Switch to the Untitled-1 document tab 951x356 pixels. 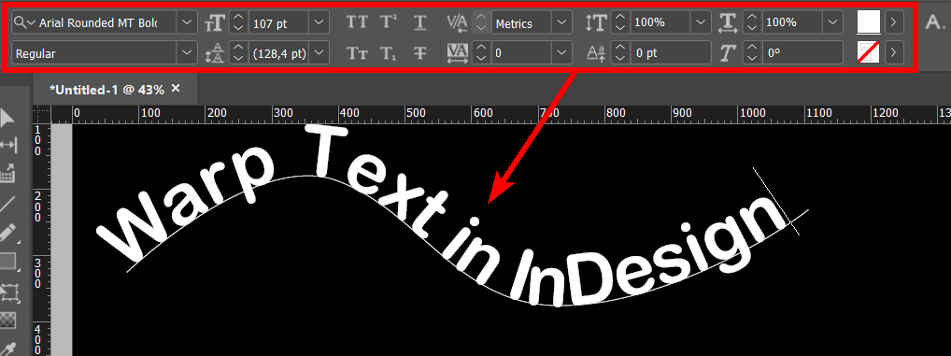pos(106,90)
